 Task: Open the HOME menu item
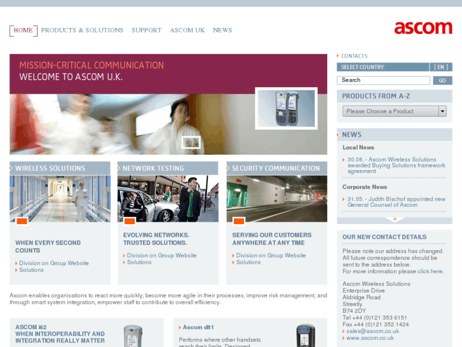(x=24, y=31)
